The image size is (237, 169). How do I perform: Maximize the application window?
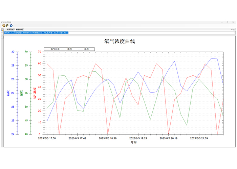click(x=227, y=22)
